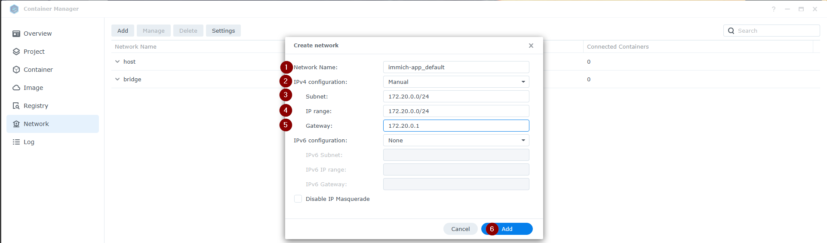Viewport: 827px width, 243px height.
Task: Close the Create network dialog
Action: (x=531, y=46)
